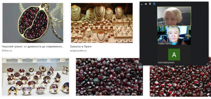
Task: Click Анна Мартыненко's green avatar tile
Action: (174, 55)
